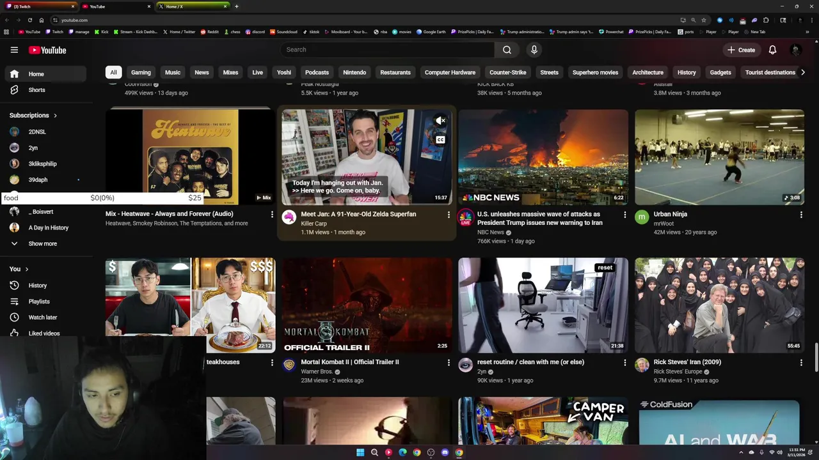Open the Urban Ninja video thumbnail
Screen dimensions: 819x460
(x=719, y=157)
